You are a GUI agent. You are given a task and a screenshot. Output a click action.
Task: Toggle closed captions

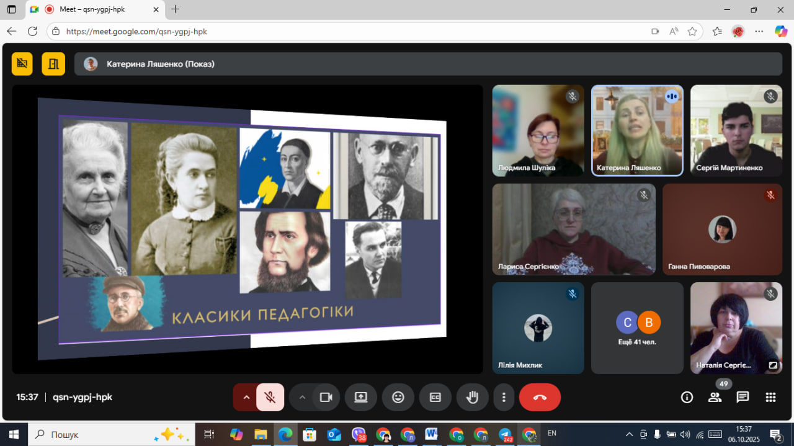[x=435, y=398]
